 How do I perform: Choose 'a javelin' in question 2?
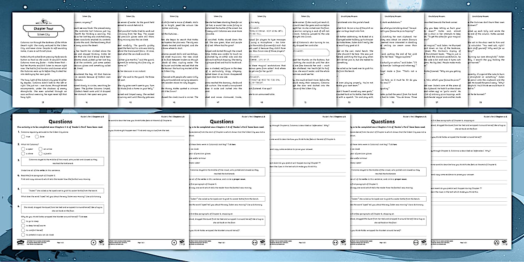tap(40, 153)
